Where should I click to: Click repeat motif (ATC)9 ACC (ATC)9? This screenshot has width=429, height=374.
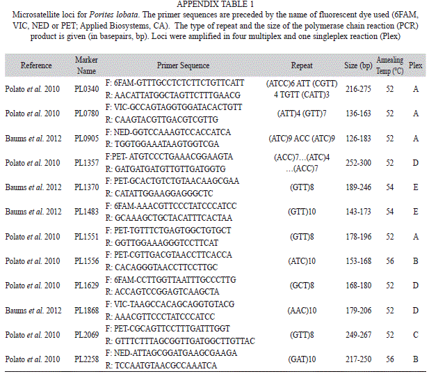[302, 139]
